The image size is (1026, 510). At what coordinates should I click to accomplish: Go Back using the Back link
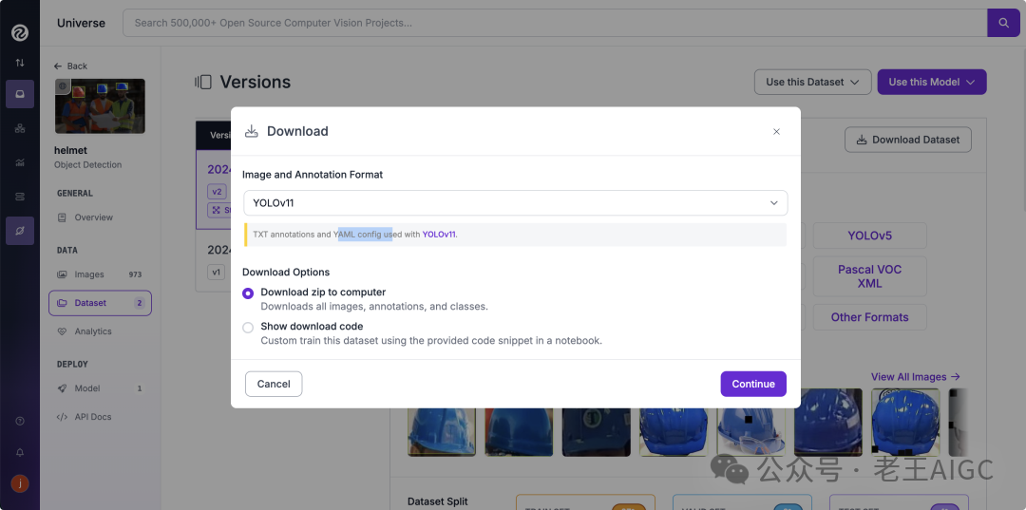(70, 66)
